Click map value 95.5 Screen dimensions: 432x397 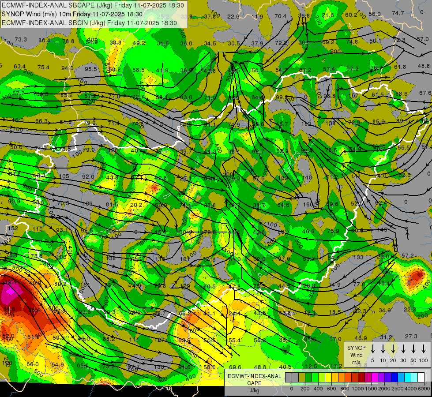[x=91, y=69]
